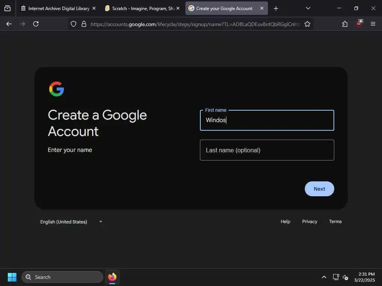Restore down the Firefox window

(x=356, y=8)
